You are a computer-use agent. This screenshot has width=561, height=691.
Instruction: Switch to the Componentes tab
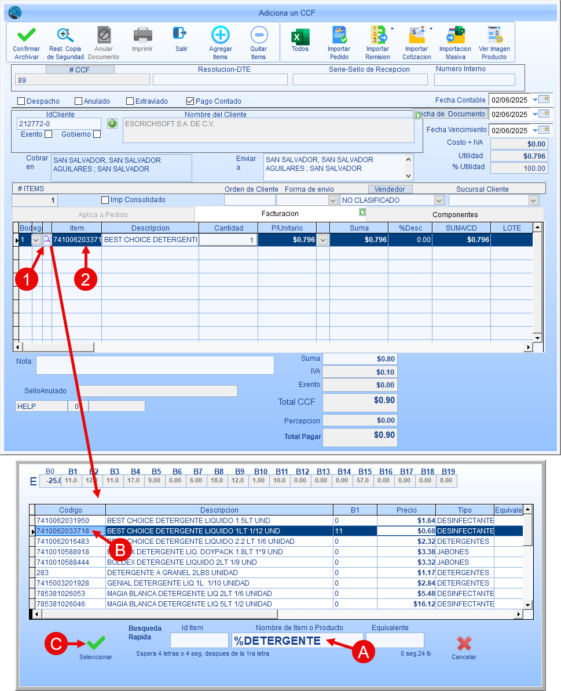(x=455, y=215)
